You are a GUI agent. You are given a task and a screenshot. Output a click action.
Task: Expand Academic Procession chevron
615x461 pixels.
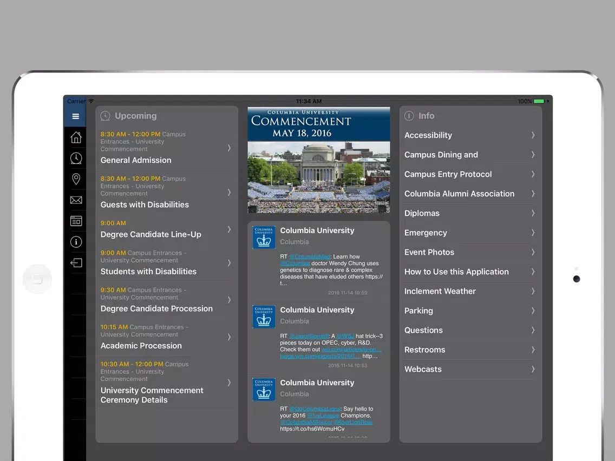tap(229, 337)
